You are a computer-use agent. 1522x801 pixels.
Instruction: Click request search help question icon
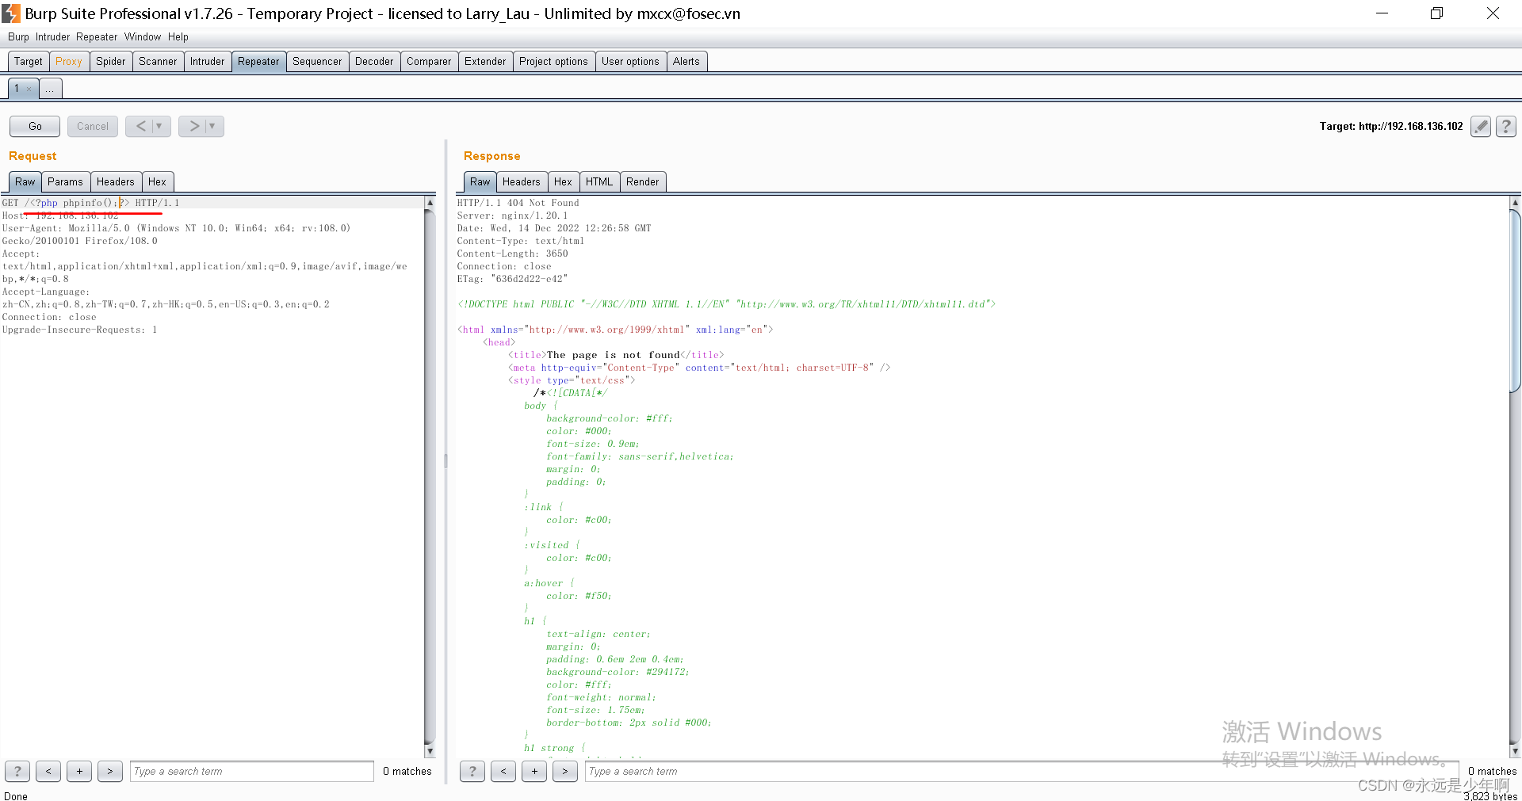coord(17,771)
